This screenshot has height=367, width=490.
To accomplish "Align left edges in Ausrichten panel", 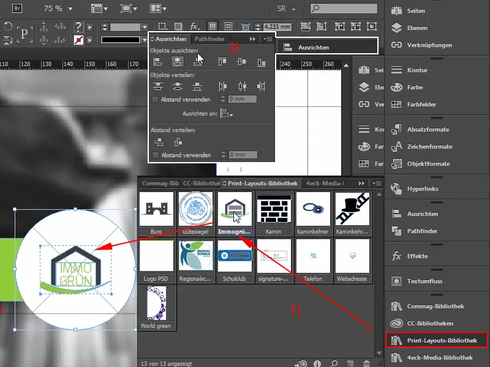I will point(158,62).
